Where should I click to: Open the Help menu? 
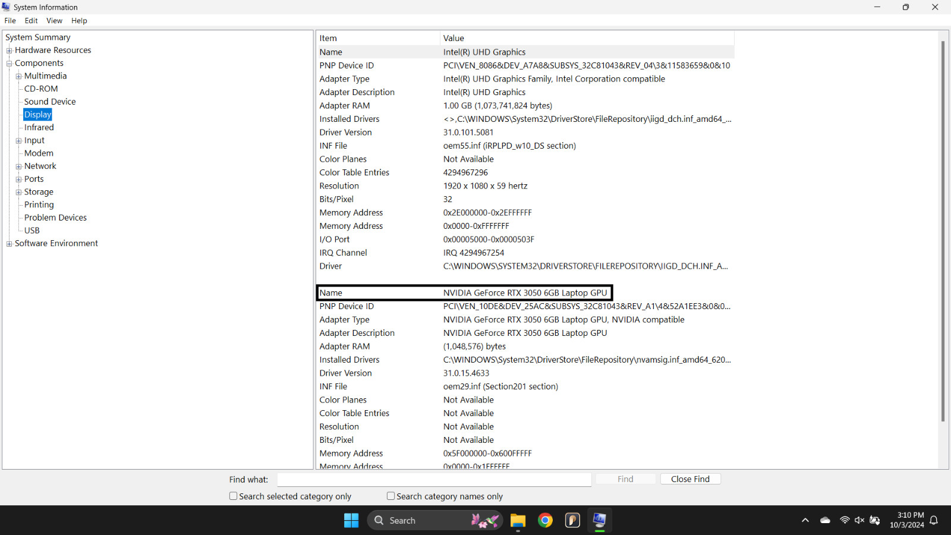click(79, 21)
